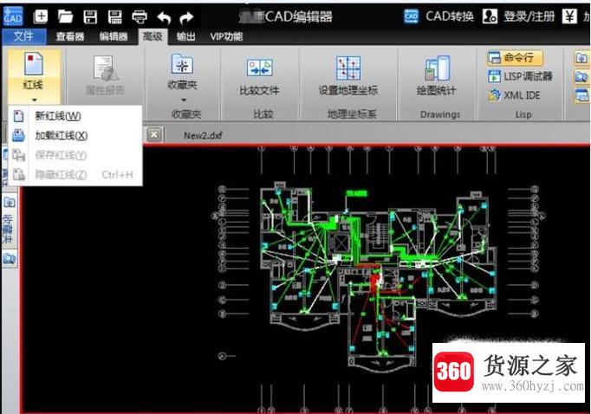Image resolution: width=591 pixels, height=414 pixels.
Task: Open the 文件 menu
Action: (23, 36)
